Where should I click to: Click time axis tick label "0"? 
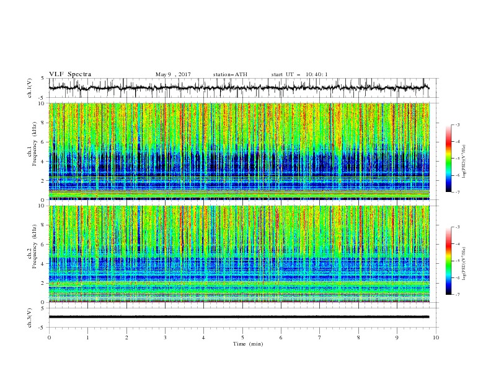(49, 338)
